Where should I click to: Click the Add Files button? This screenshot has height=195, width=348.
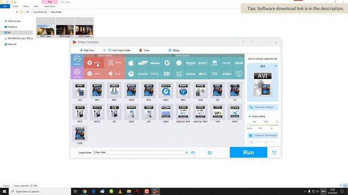point(87,50)
